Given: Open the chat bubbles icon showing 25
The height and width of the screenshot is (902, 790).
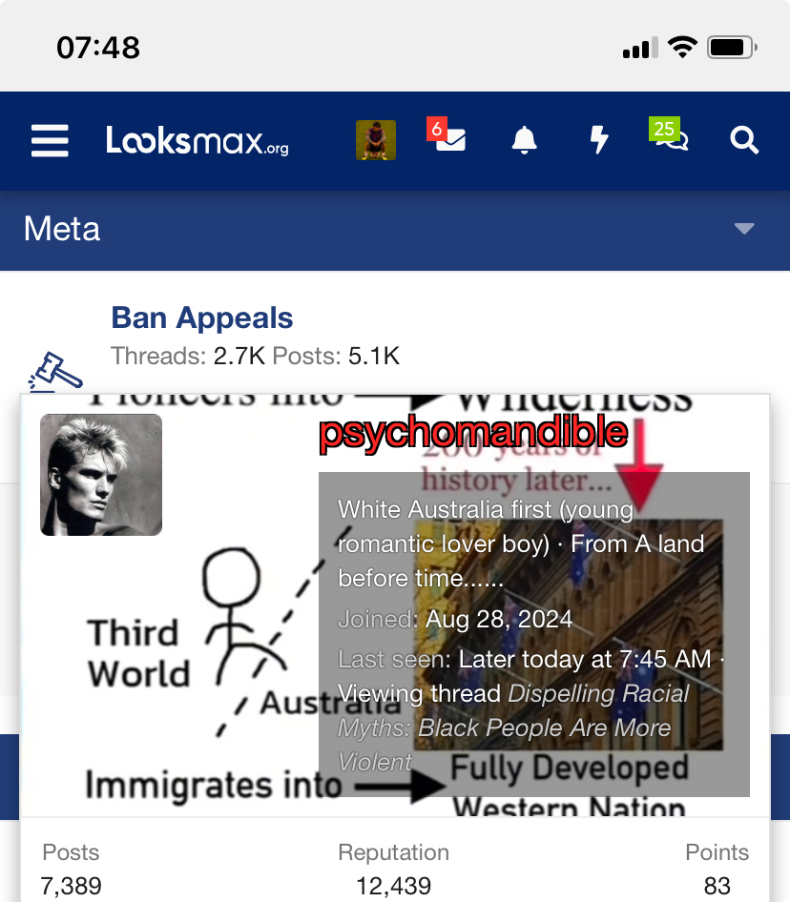Looking at the screenshot, I should [669, 134].
